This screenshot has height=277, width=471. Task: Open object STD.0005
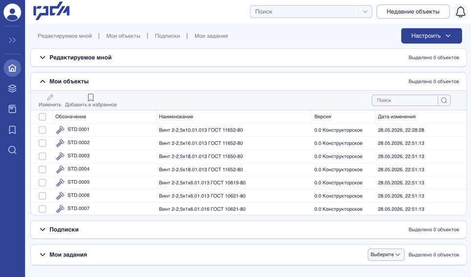pos(78,182)
